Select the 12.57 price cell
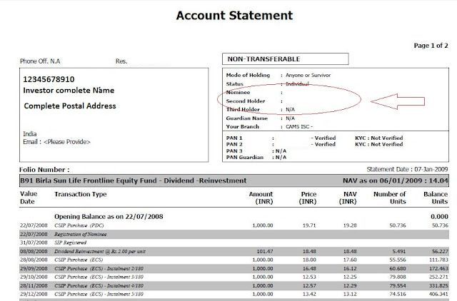 309,285
